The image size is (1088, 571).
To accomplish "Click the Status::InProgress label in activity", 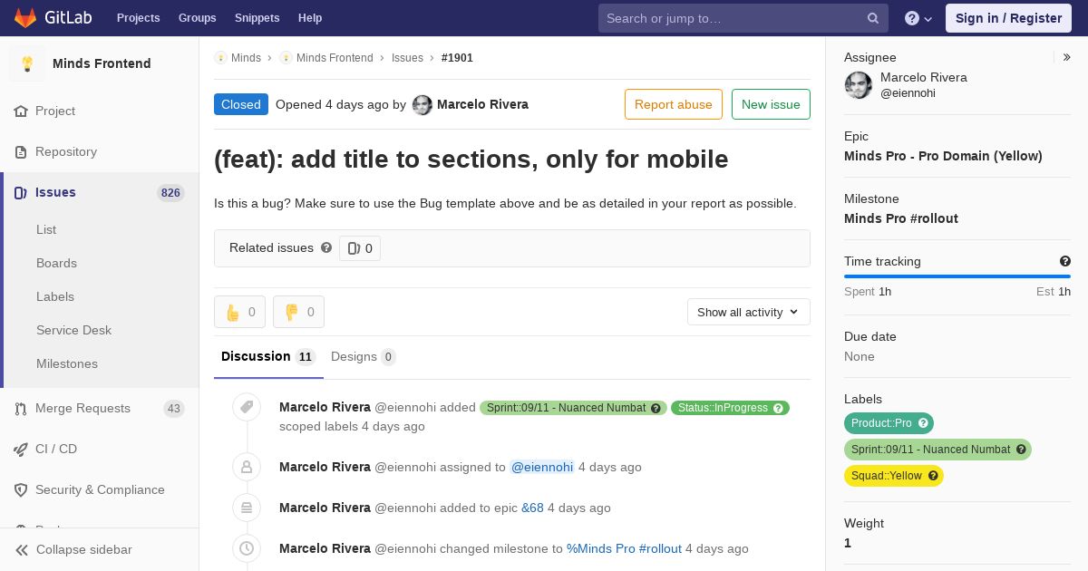I will [730, 408].
